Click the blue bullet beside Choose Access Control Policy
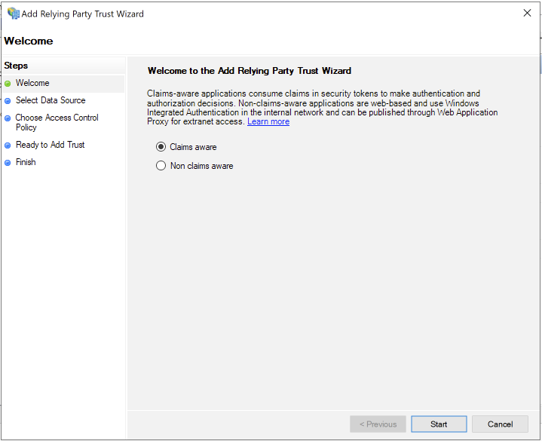This screenshot has height=441, width=542. point(8,118)
